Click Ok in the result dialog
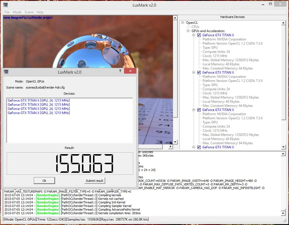The image size is (289, 225). point(44,181)
